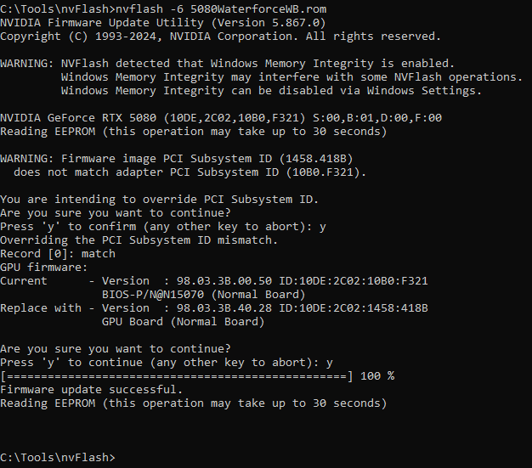Click the NVIDIA Corporation copyright line

pyautogui.click(x=219, y=37)
